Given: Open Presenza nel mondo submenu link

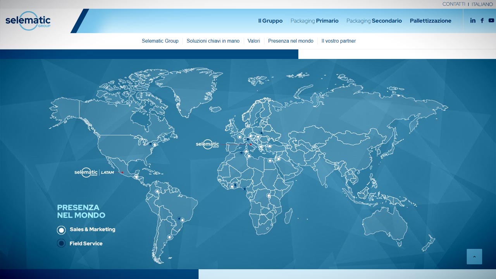Looking at the screenshot, I should [291, 41].
